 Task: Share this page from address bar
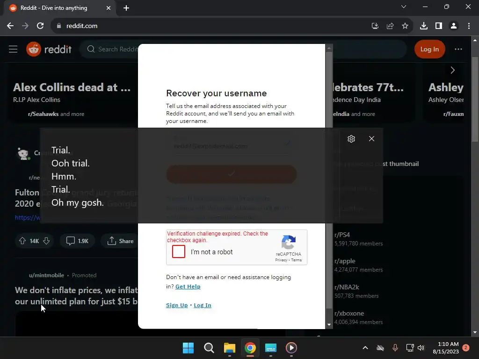390,26
